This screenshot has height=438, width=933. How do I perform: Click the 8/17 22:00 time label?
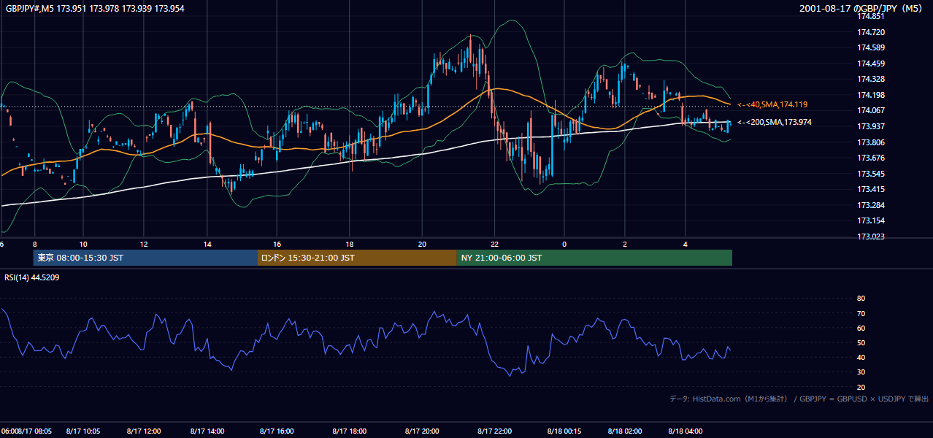[494, 431]
